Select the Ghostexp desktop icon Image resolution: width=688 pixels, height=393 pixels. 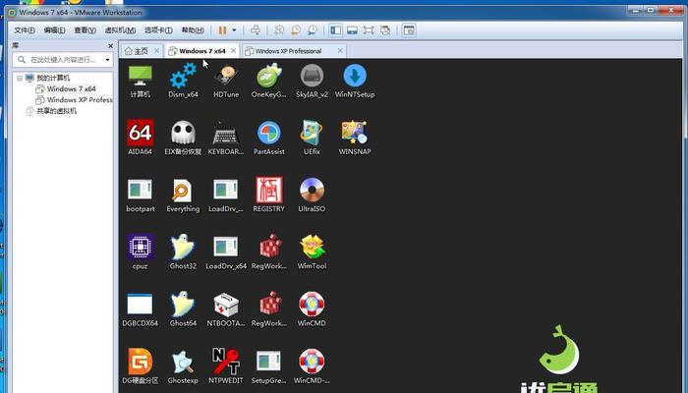[x=183, y=366]
